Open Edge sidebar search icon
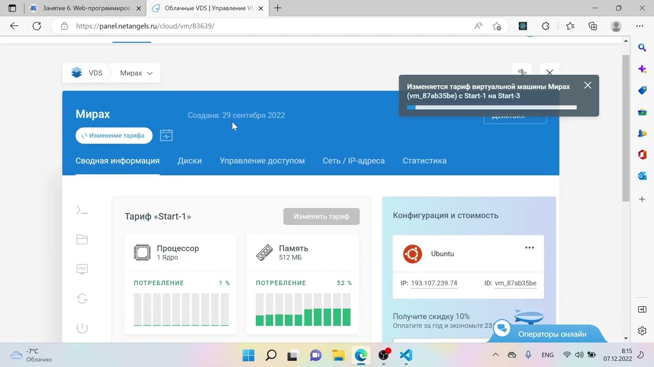 [642, 47]
